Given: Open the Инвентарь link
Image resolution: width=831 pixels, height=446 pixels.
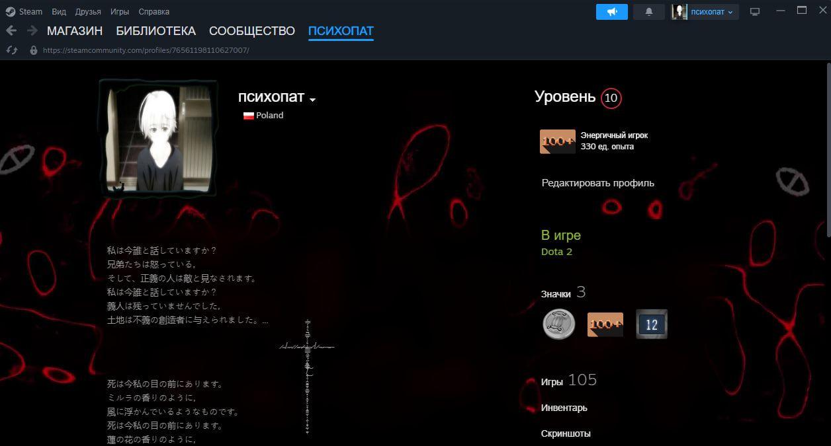Looking at the screenshot, I should [x=564, y=408].
